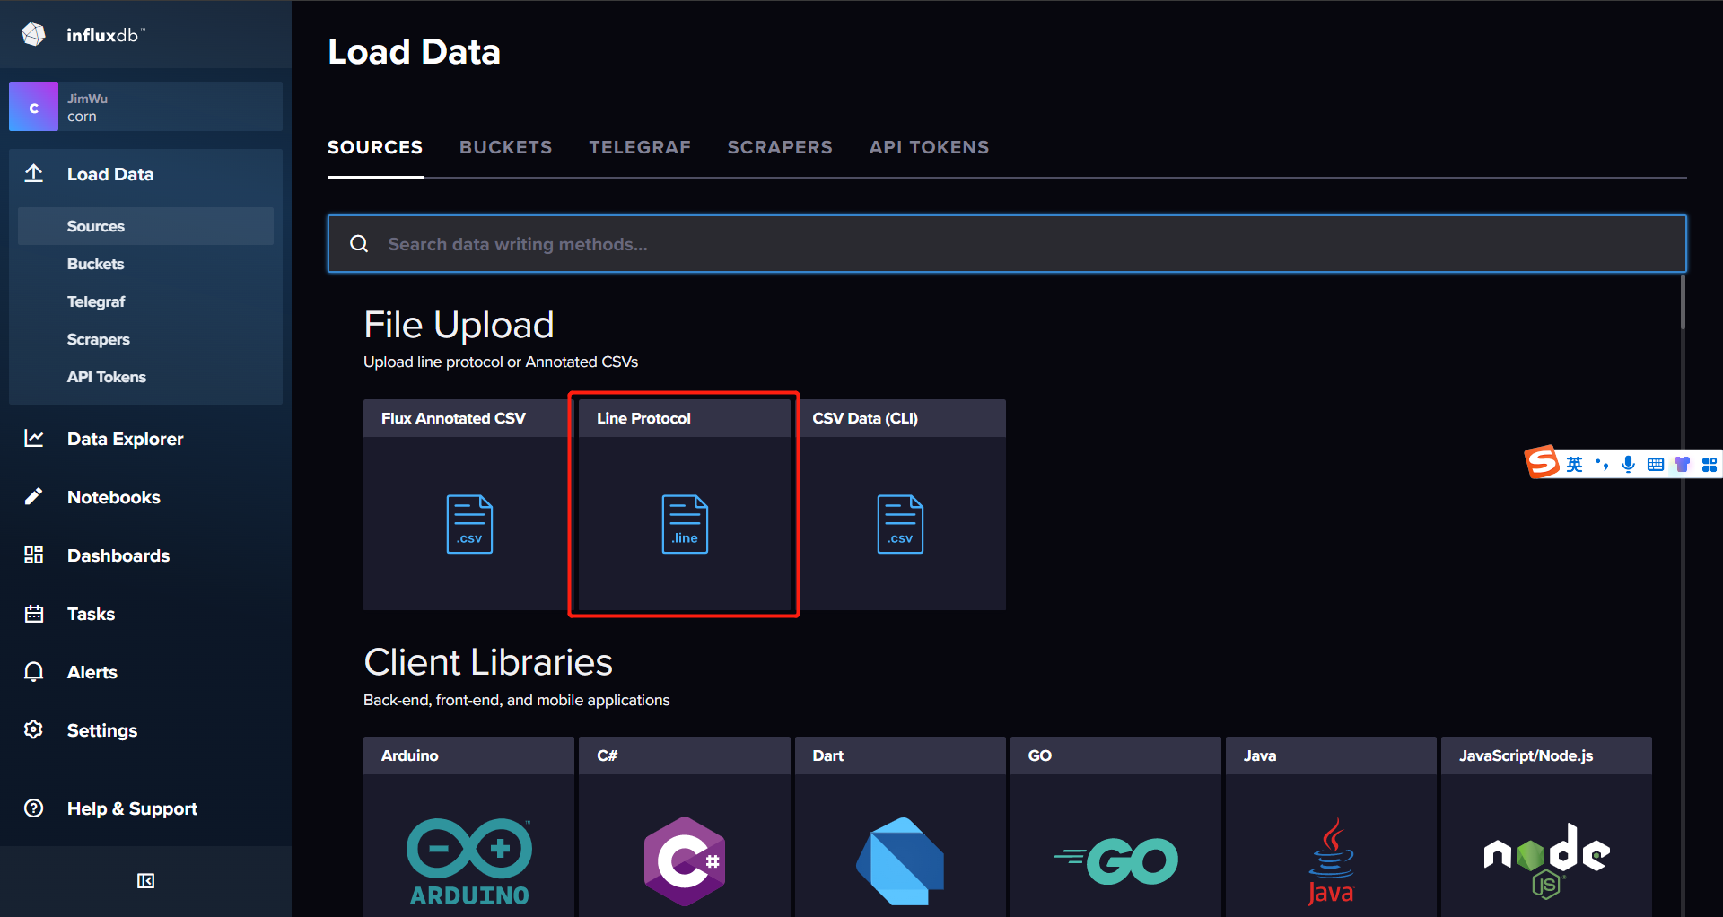The image size is (1723, 917).
Task: Go to Alerts label
Action: pos(92,672)
